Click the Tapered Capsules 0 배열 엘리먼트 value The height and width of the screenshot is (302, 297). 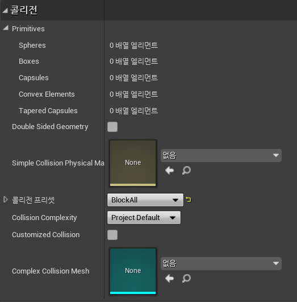pyautogui.click(x=133, y=111)
